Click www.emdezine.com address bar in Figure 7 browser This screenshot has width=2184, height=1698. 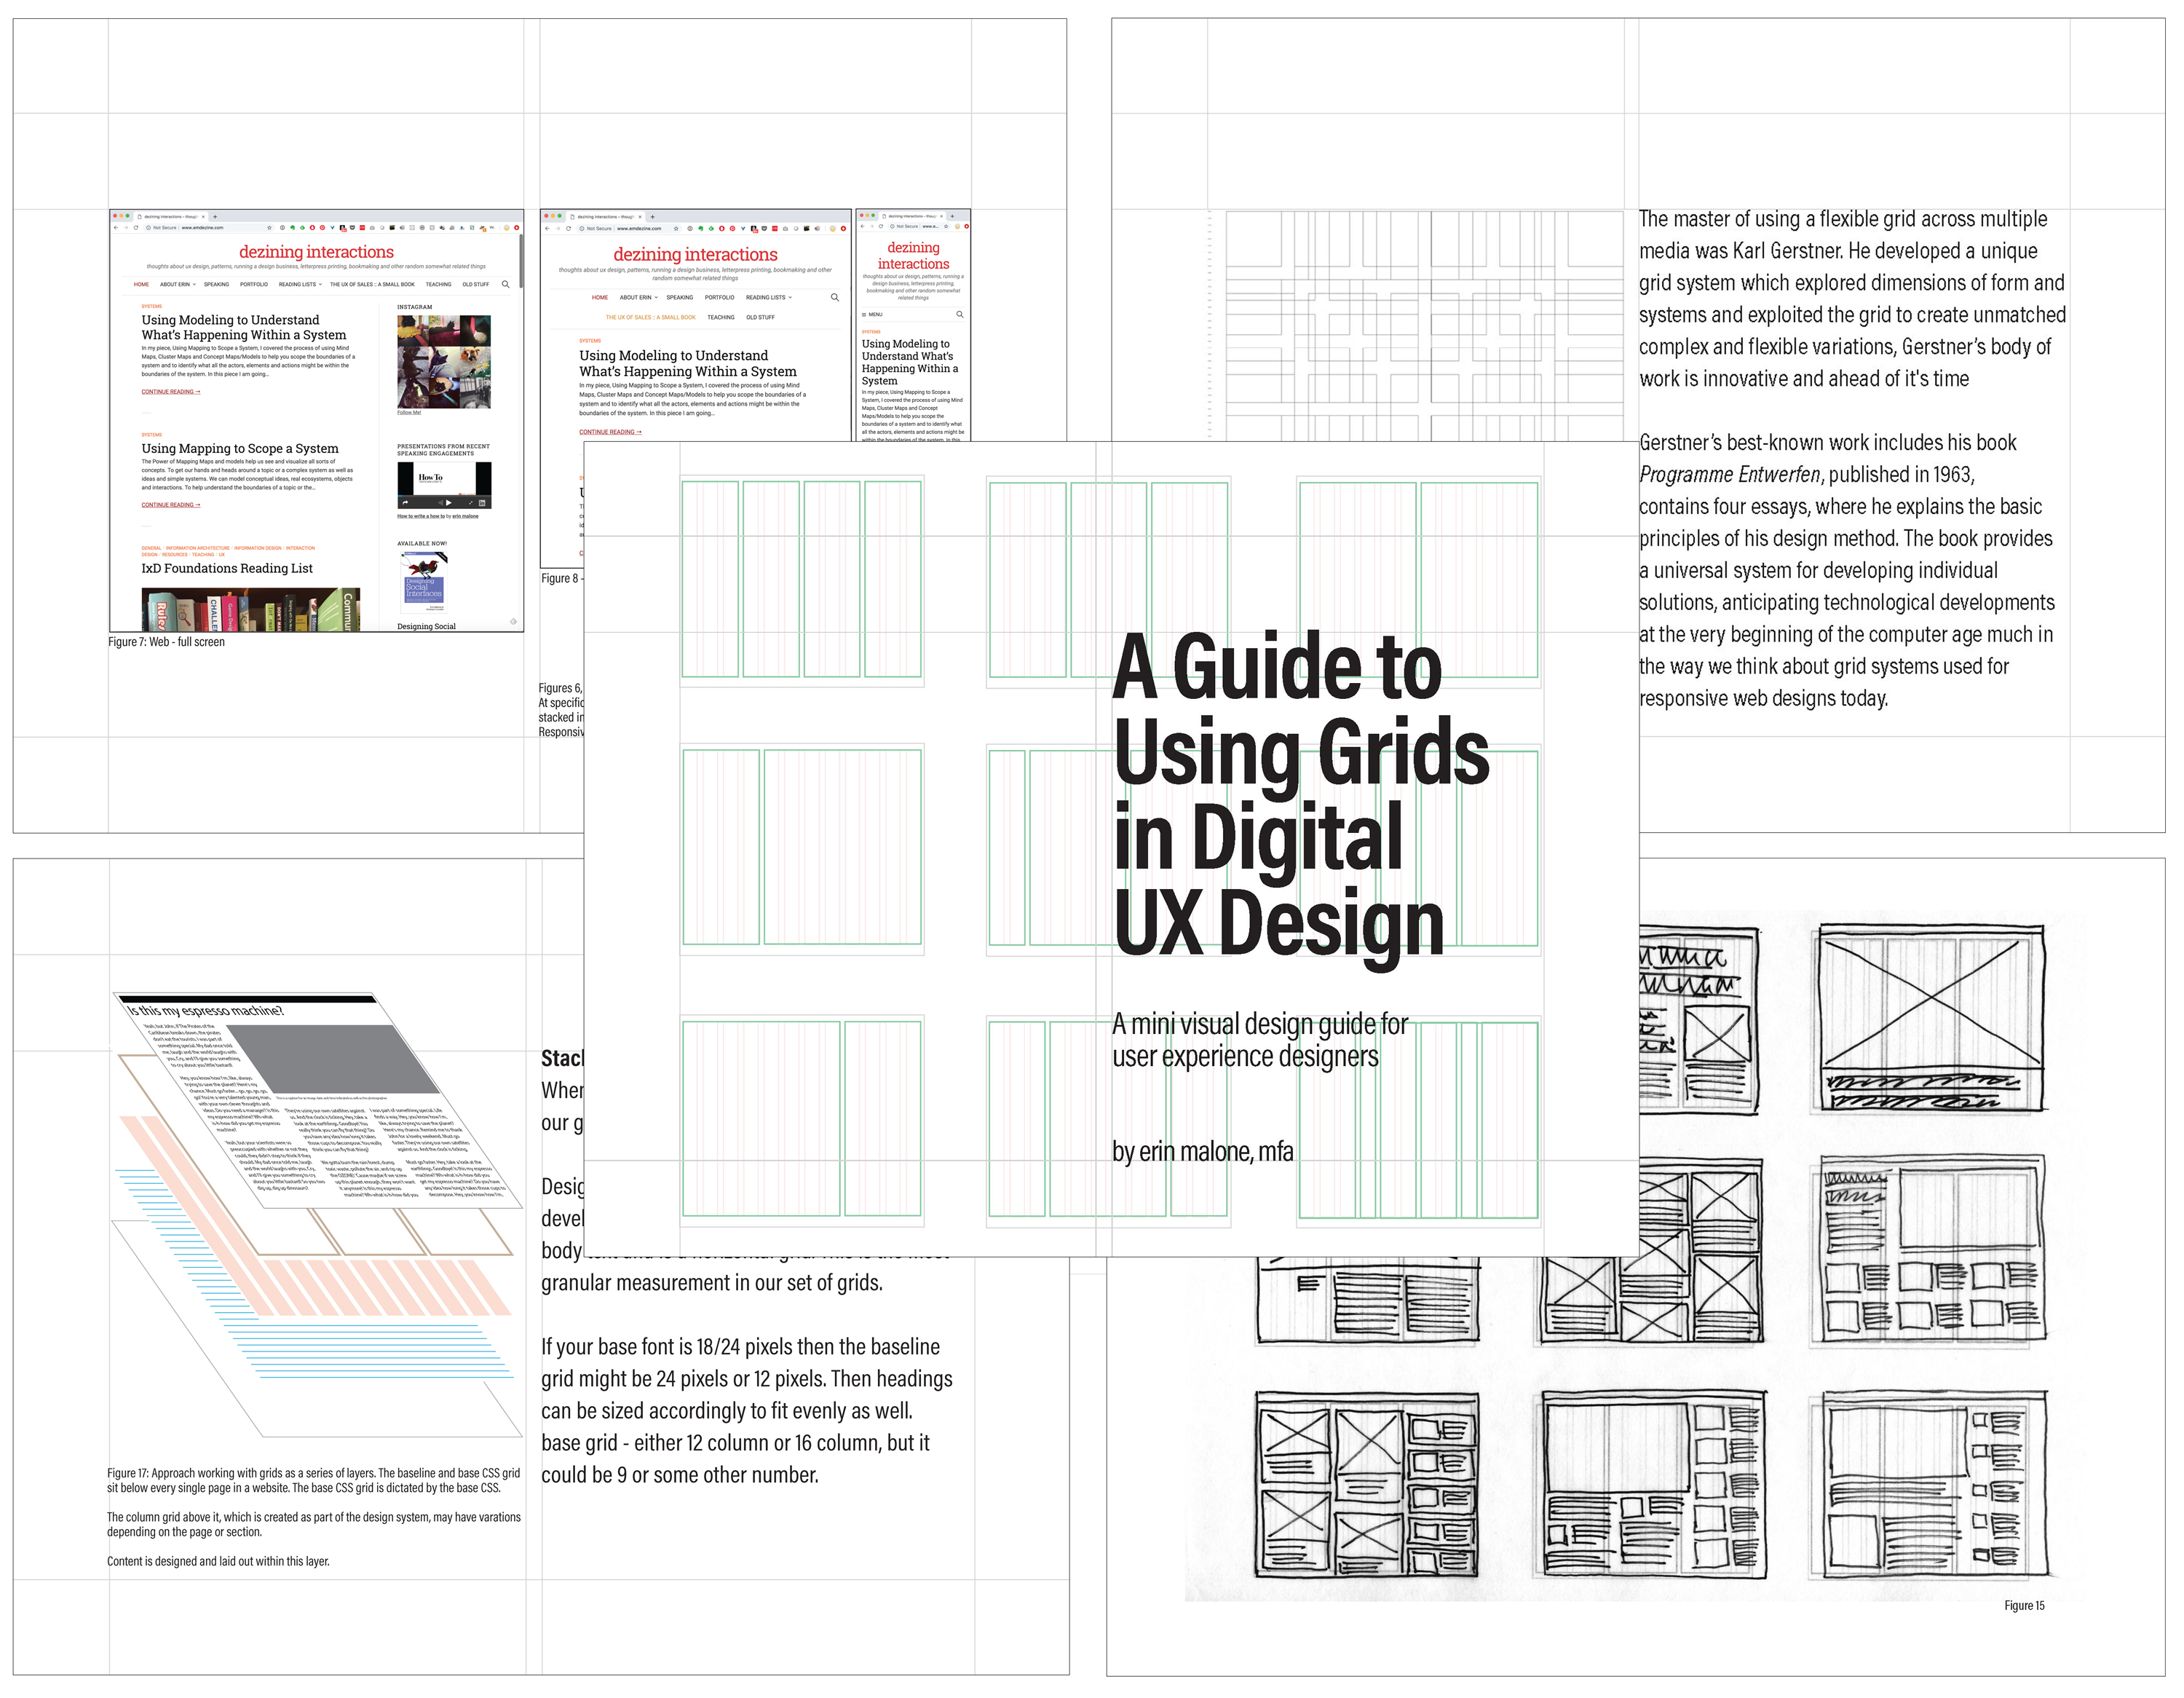(200, 228)
